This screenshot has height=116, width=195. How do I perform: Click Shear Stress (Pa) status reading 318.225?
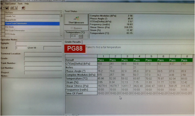click(x=128, y=27)
